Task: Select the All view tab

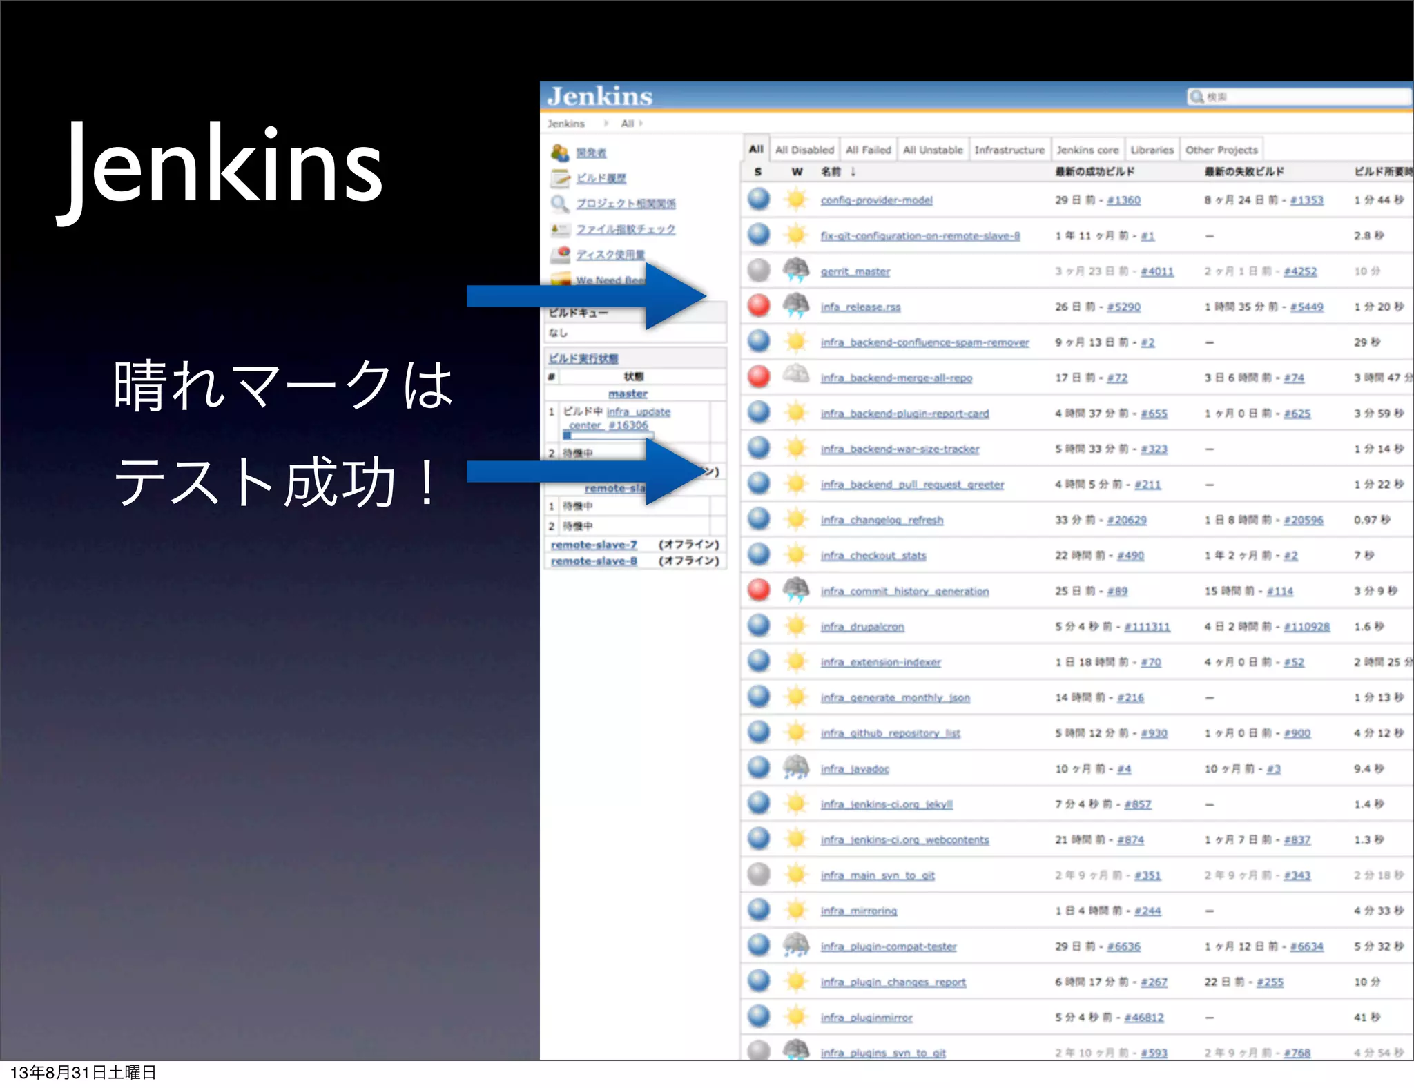Action: point(756,149)
